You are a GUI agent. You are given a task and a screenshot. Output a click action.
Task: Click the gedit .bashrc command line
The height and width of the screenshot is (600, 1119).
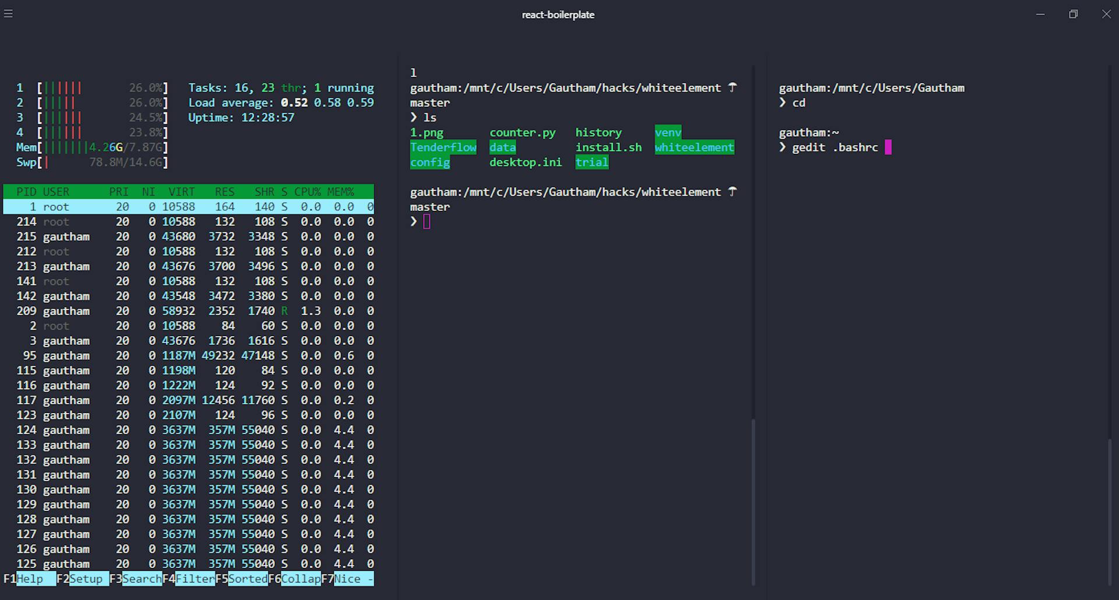click(x=835, y=147)
